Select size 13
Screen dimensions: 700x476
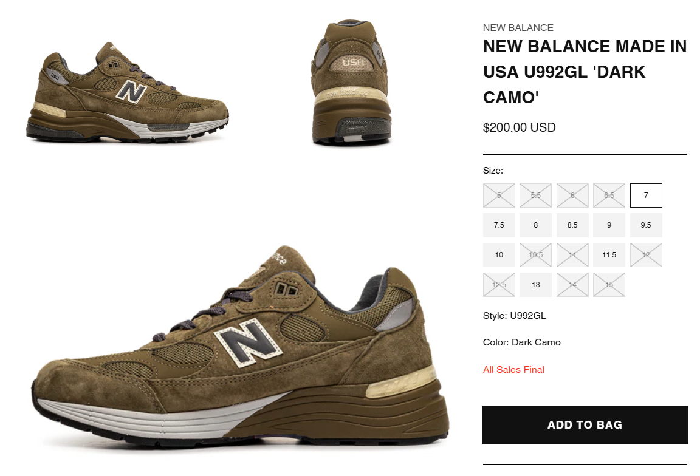(x=535, y=285)
